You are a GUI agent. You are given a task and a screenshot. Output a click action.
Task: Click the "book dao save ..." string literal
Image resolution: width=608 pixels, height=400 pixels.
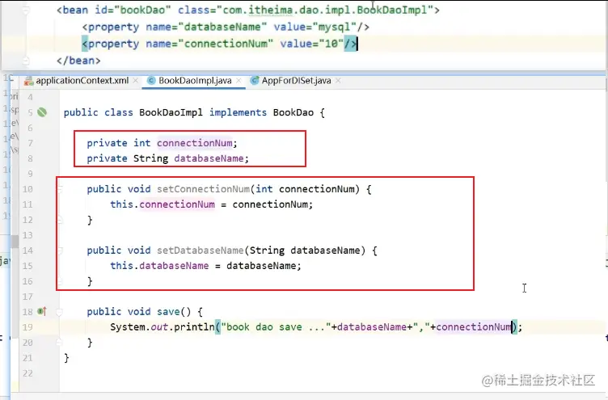click(x=276, y=327)
